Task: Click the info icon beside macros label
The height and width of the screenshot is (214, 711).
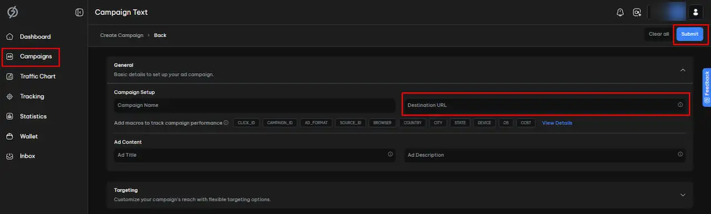Action: (226, 123)
